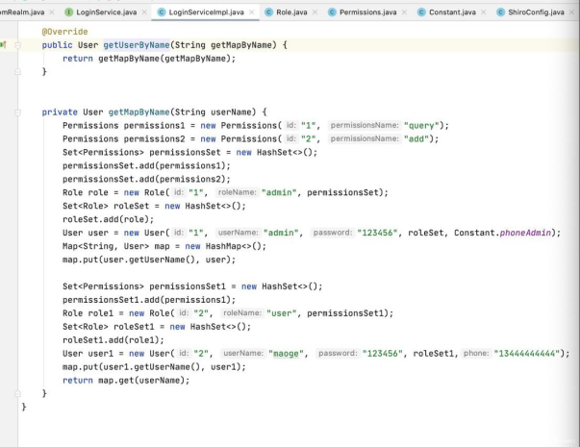The image size is (580, 447).
Task: Click the getMapByName method declaration name
Action: coord(139,112)
